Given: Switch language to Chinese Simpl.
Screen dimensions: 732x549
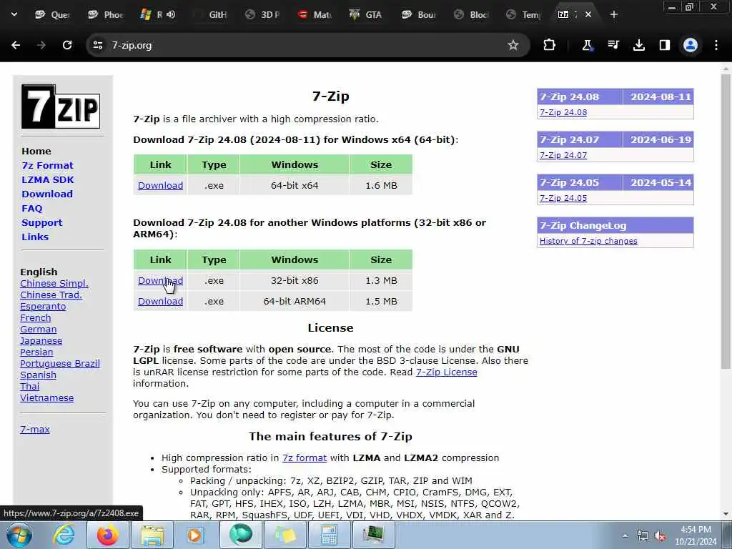Looking at the screenshot, I should pos(54,283).
